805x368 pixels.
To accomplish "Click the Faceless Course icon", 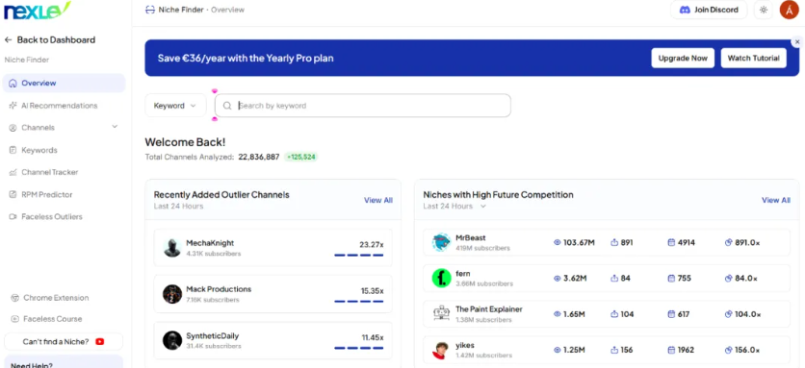I will [x=14, y=319].
